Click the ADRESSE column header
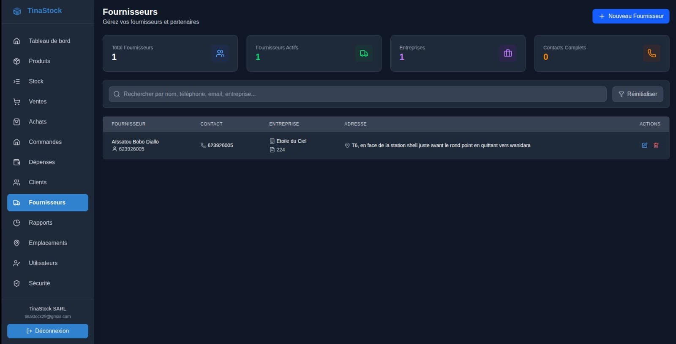This screenshot has height=344, width=676. (355, 124)
